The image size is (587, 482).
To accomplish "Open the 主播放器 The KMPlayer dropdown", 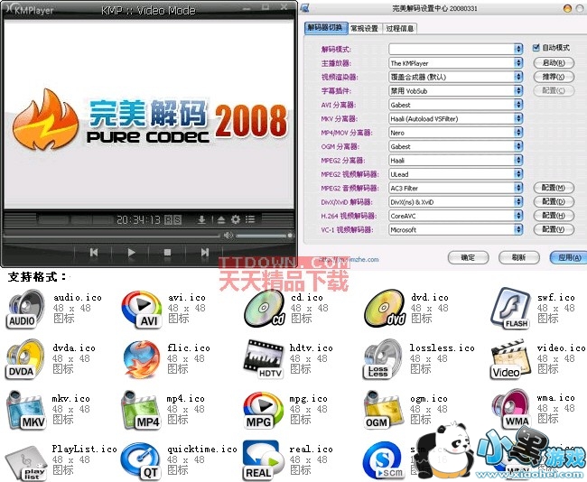I will pyautogui.click(x=455, y=63).
